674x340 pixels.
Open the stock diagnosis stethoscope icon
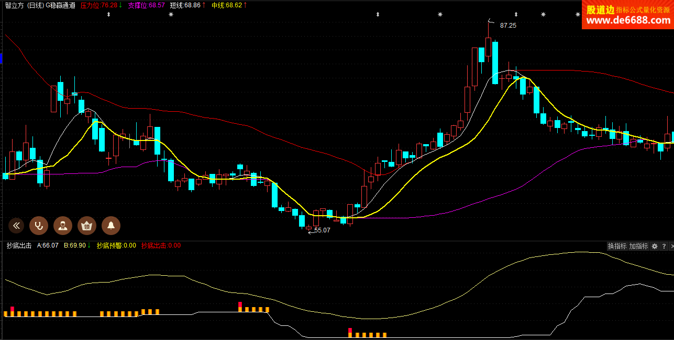(x=39, y=226)
